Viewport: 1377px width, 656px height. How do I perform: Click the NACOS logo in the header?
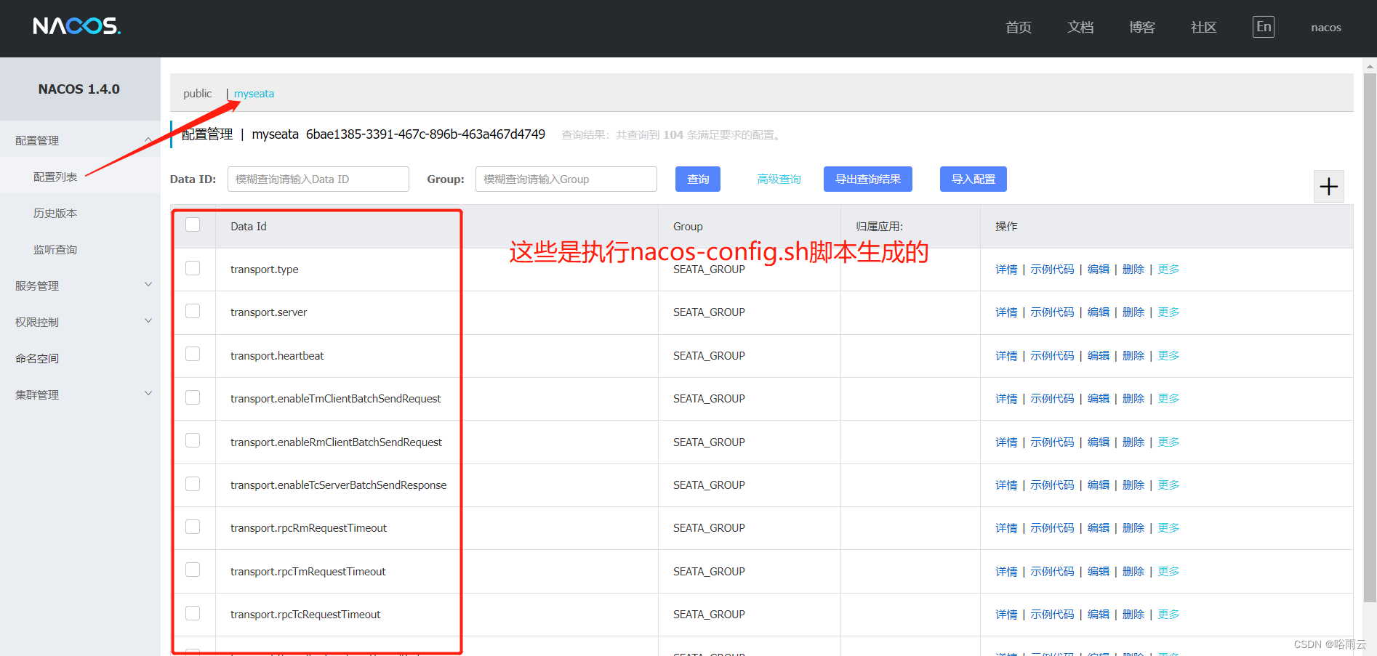click(77, 27)
